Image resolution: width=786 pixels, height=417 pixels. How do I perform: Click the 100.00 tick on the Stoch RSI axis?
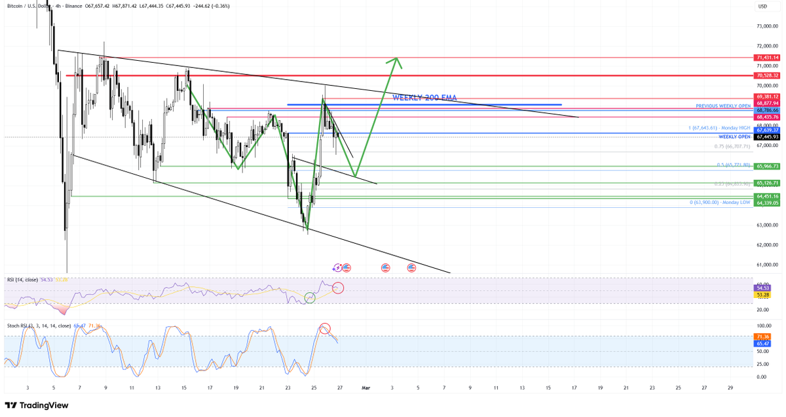point(763,325)
